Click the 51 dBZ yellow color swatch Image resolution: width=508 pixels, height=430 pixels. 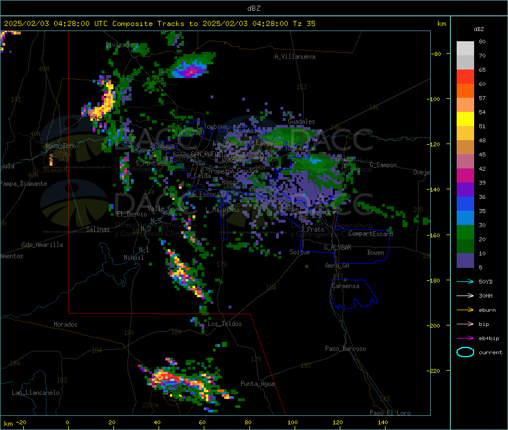(465, 119)
